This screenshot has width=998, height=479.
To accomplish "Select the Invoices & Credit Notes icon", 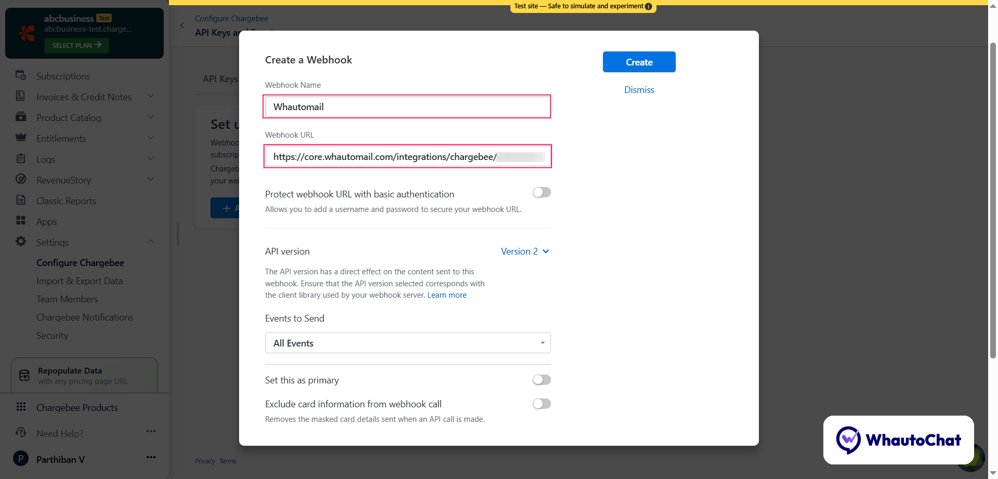I will click(x=21, y=97).
